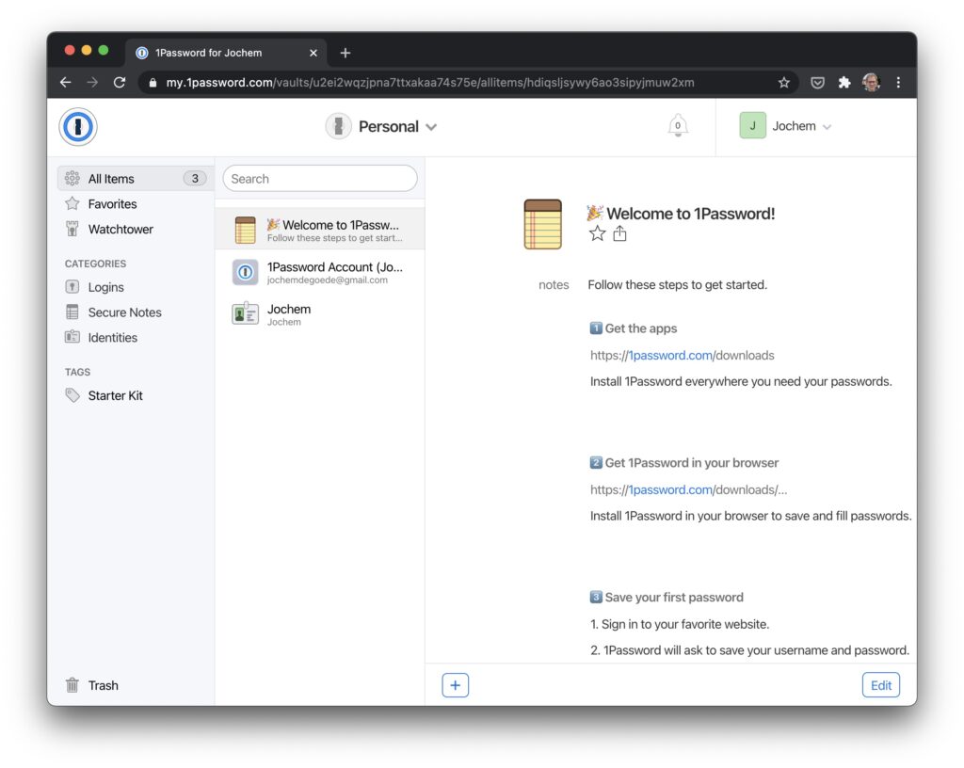
Task: Open the Chrome three-dot menu
Action: coord(898,82)
